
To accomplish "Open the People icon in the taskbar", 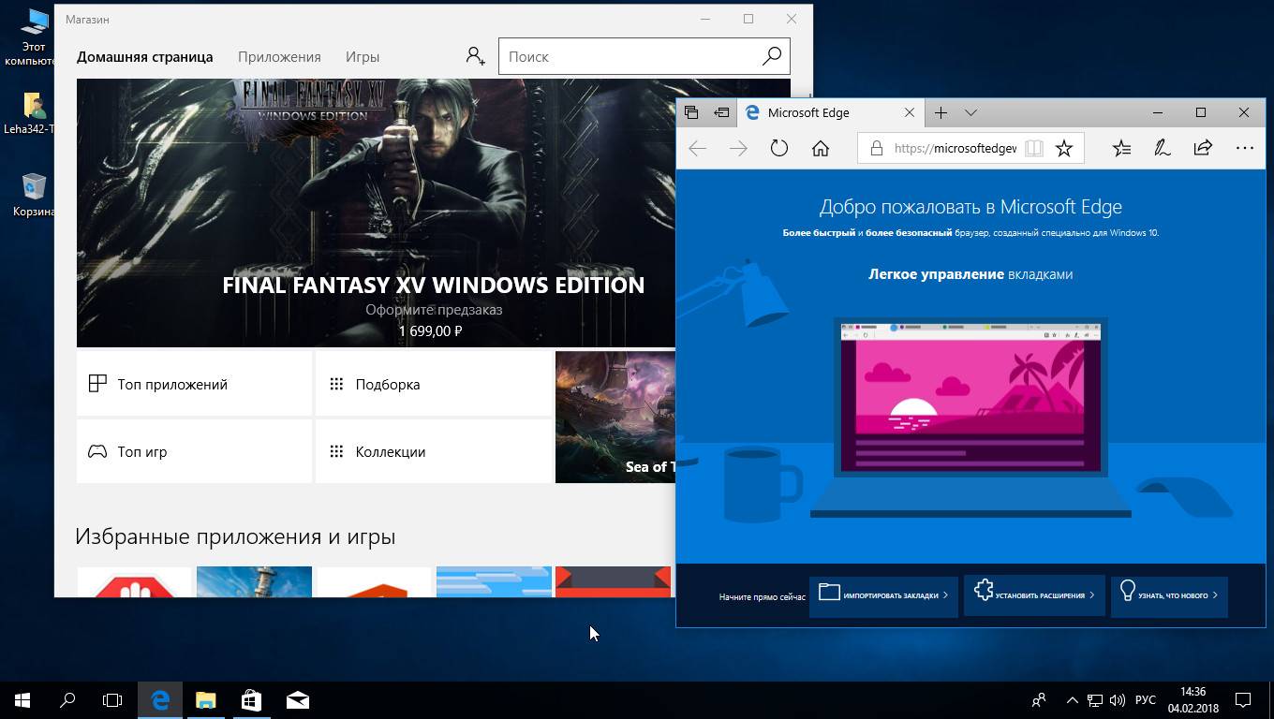I will coord(1039,699).
